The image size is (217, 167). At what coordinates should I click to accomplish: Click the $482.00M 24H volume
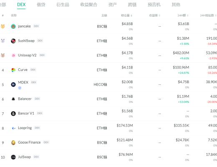coord(181,53)
